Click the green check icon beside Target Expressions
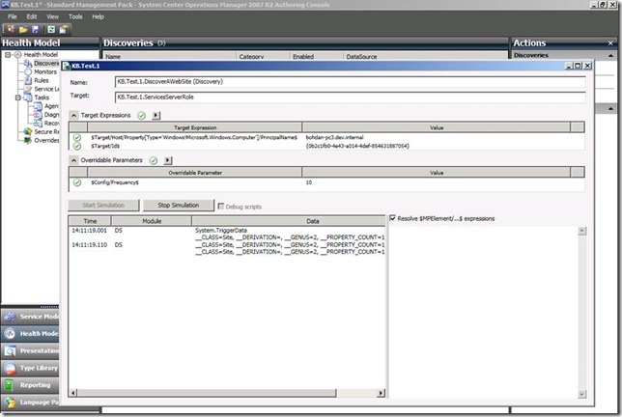622x417 pixels. point(142,115)
